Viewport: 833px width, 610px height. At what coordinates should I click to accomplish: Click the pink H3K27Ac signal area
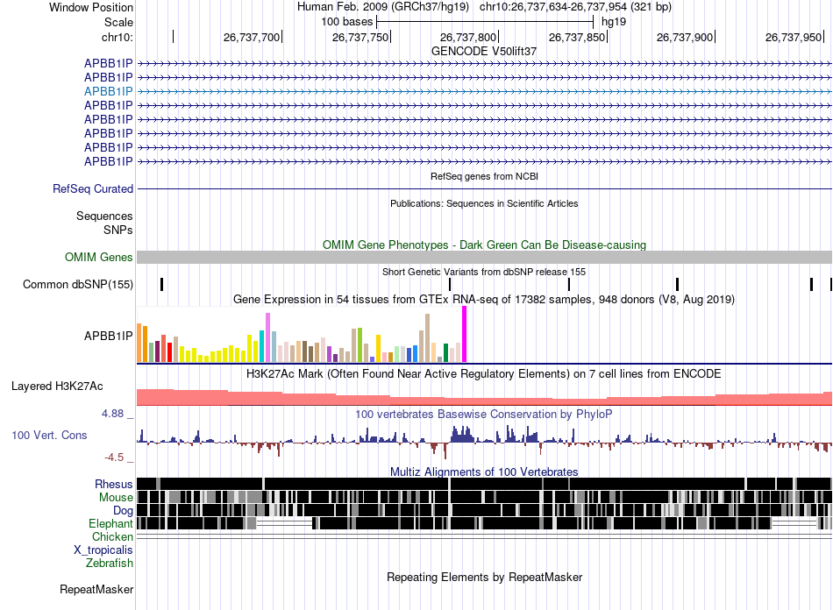coord(485,400)
